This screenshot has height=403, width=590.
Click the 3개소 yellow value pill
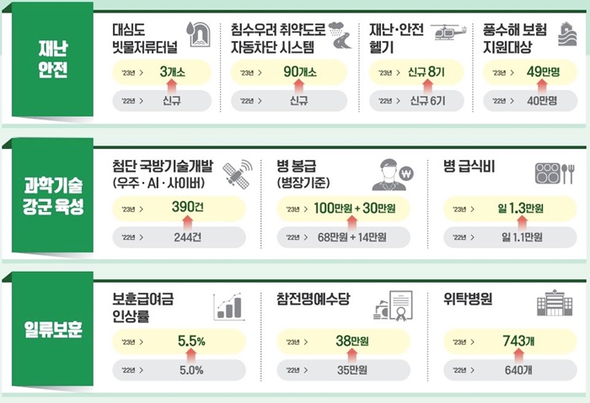(162, 72)
